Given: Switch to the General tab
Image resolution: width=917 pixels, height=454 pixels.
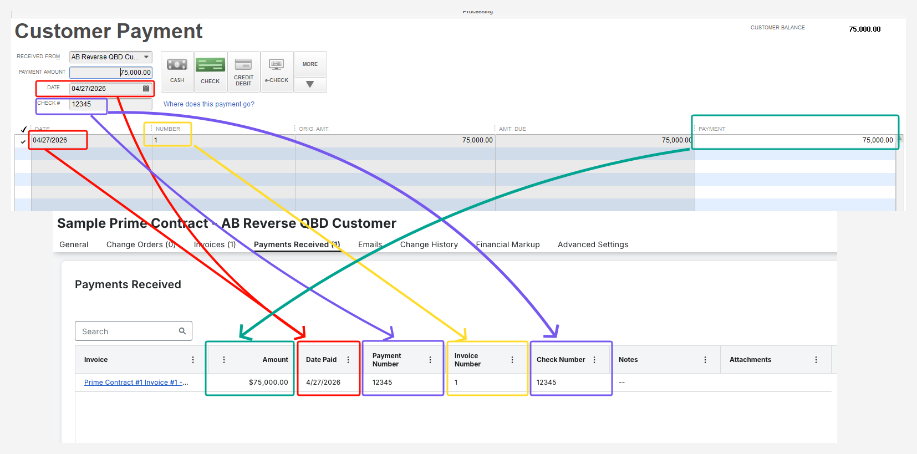Looking at the screenshot, I should click(74, 244).
